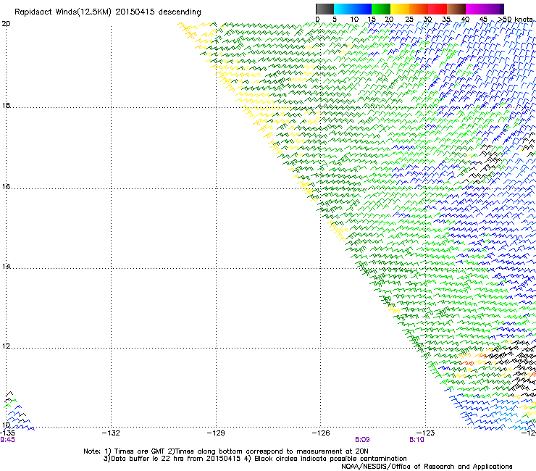Click the latitude axis label '18'

click(x=6, y=105)
